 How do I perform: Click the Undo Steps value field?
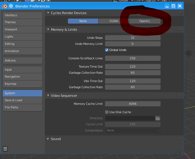coord(132,38)
